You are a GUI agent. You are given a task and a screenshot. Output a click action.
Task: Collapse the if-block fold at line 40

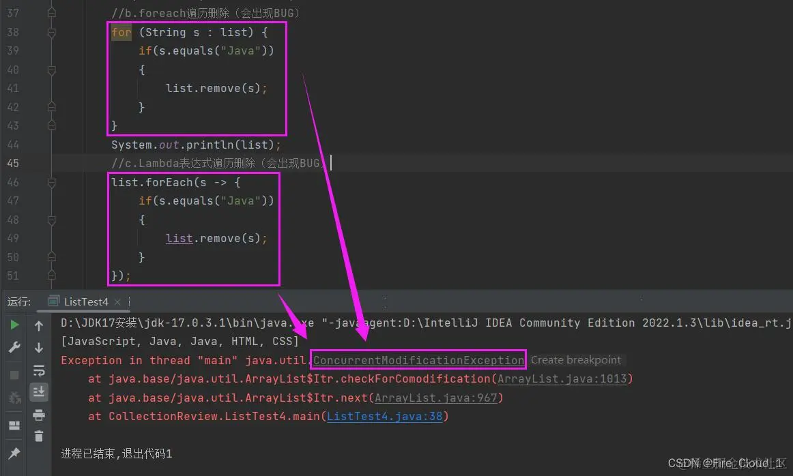tap(51, 70)
